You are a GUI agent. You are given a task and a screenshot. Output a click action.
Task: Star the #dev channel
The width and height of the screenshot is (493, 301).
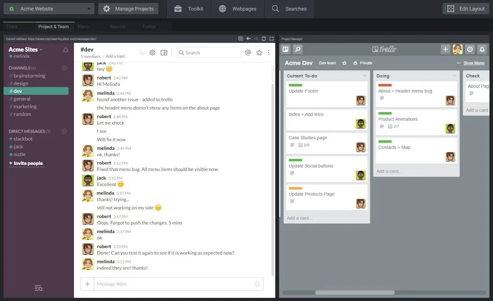(x=259, y=52)
